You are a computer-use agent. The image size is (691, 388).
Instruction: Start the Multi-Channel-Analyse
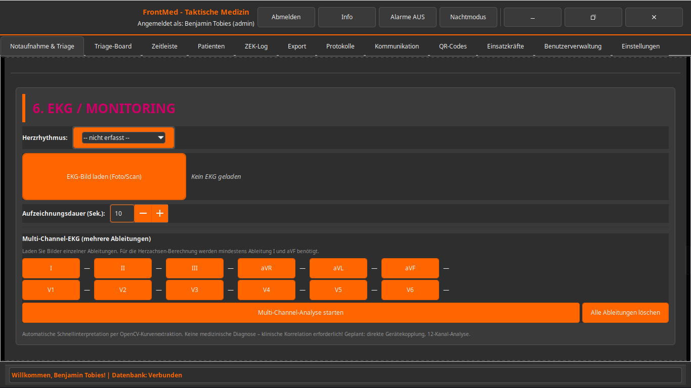point(300,313)
